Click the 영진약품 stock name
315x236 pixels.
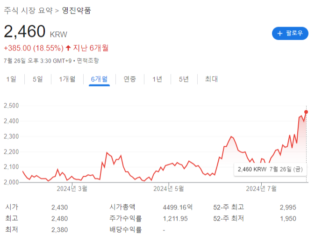[76, 10]
